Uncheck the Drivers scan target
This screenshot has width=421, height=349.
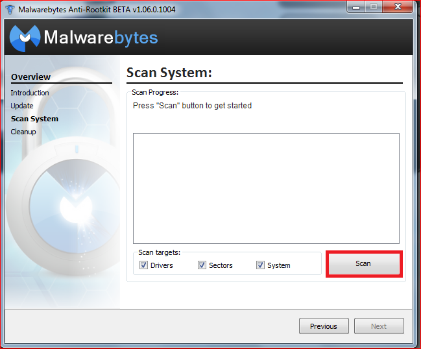click(143, 265)
